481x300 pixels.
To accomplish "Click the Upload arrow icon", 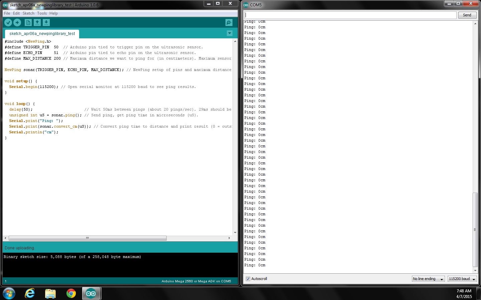I will 17,22.
